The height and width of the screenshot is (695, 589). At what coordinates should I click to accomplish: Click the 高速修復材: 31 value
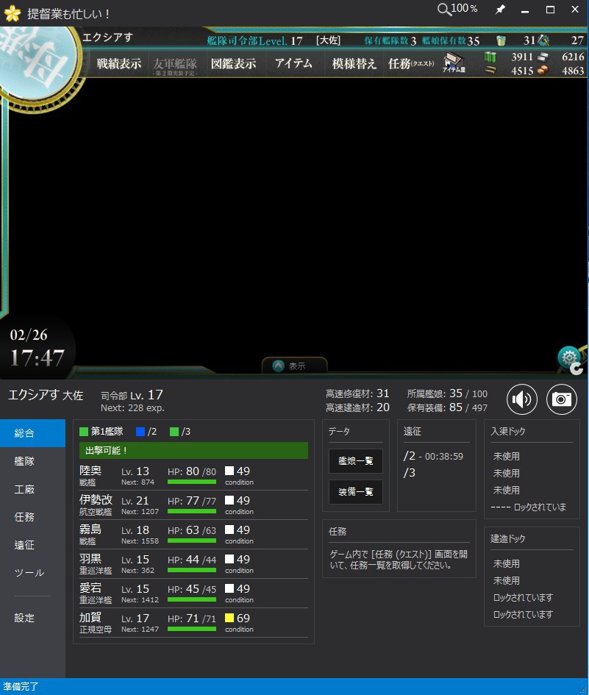click(x=357, y=393)
